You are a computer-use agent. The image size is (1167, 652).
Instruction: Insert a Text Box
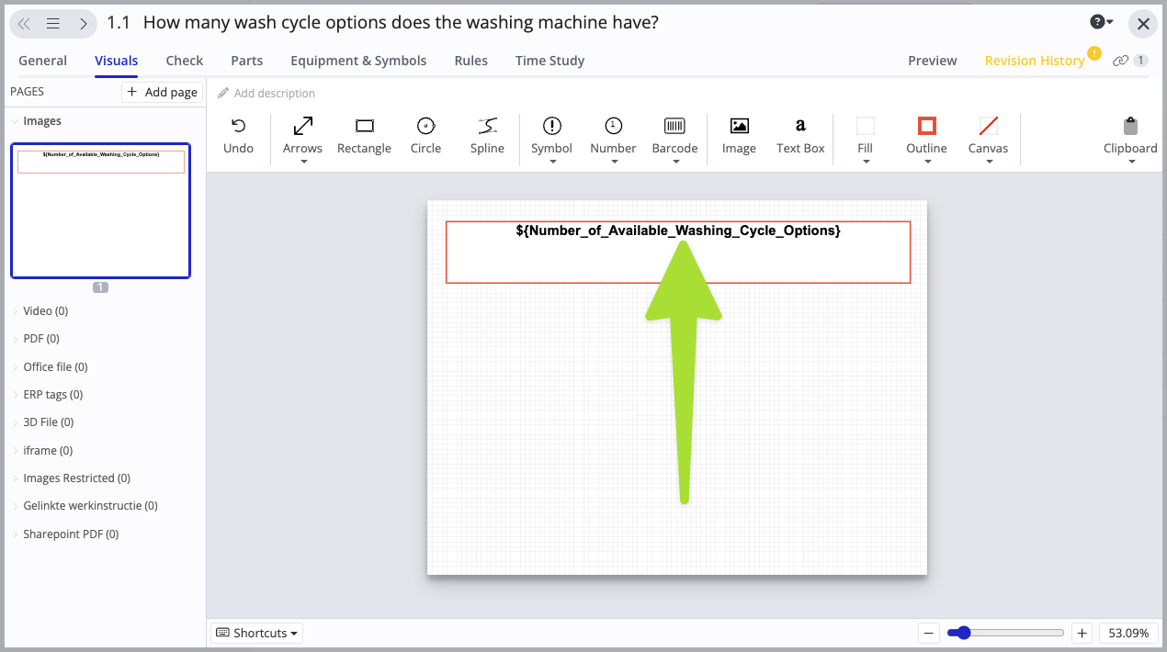click(x=799, y=133)
